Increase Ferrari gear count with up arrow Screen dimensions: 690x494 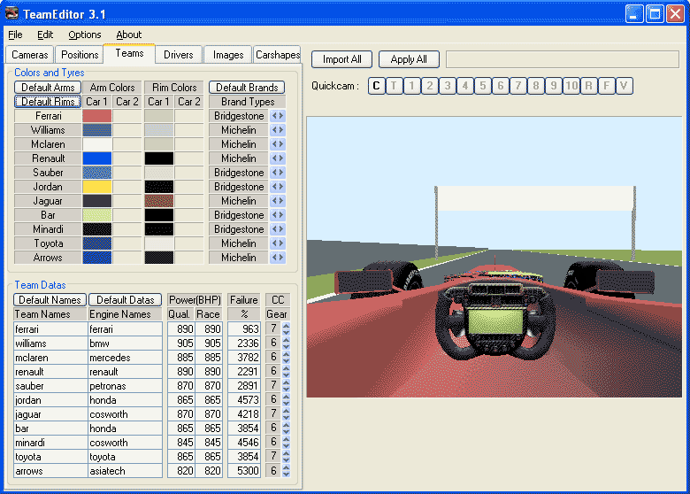pos(286,326)
